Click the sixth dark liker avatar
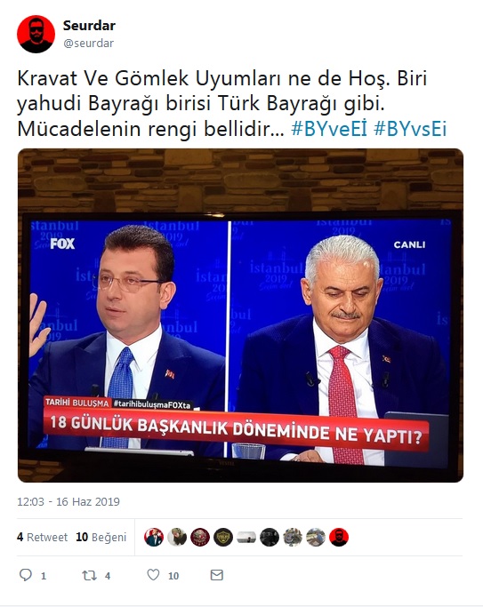This screenshot has height=607, width=483. coord(270,538)
